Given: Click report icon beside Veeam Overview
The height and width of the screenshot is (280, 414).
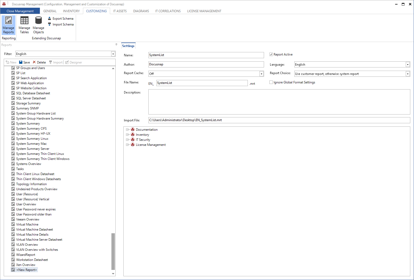Looking at the screenshot, I should (x=13, y=219).
